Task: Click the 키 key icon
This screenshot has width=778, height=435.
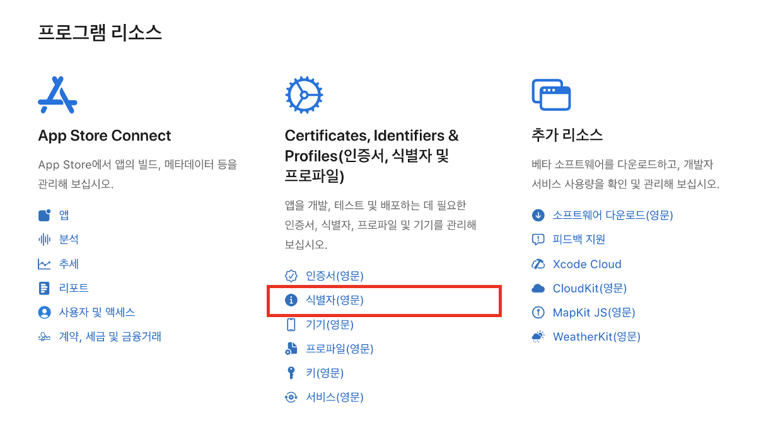Action: [291, 373]
